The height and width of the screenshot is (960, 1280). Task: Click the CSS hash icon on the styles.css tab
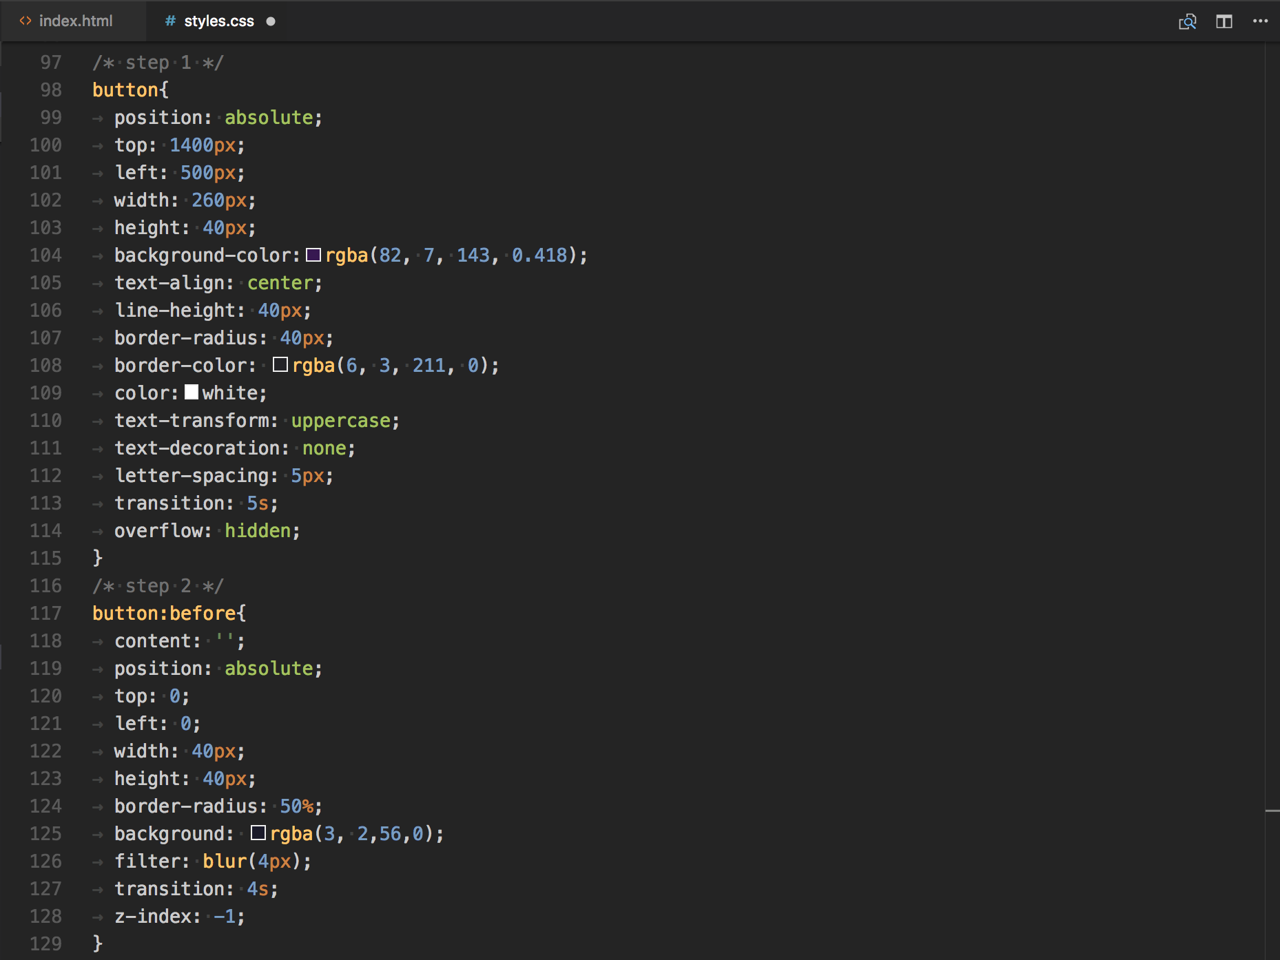tap(170, 21)
